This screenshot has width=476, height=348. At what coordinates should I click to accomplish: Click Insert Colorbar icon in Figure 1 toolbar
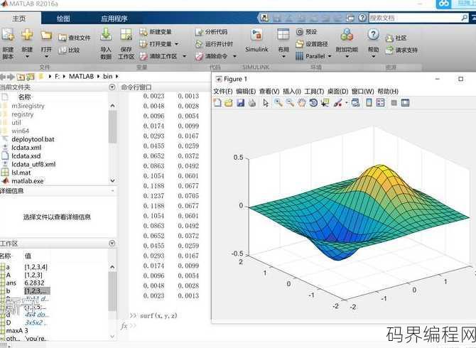(x=369, y=103)
